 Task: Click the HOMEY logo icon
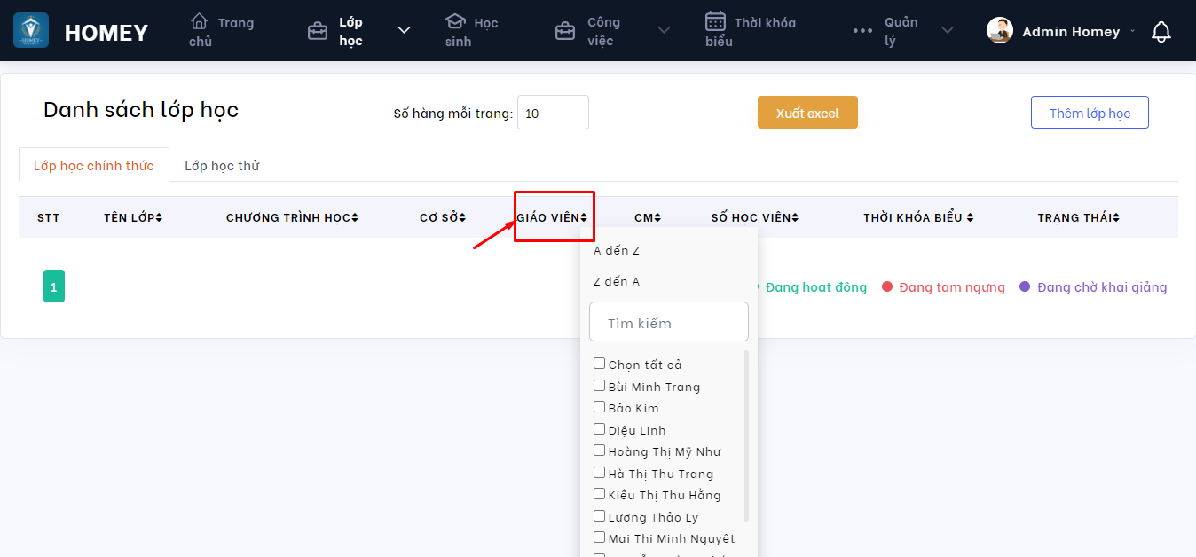pos(31,31)
